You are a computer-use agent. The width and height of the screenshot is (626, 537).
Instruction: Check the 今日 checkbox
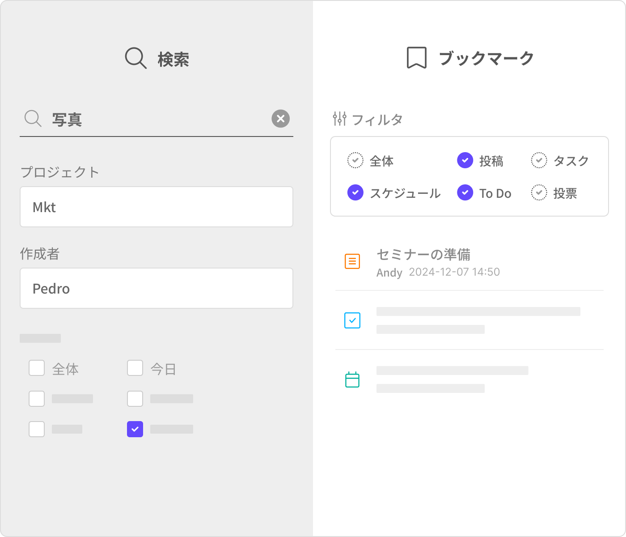135,368
